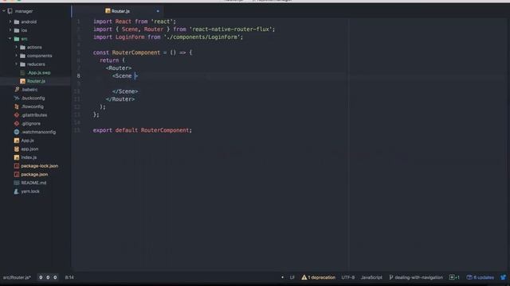Viewport: 510px width, 286px height.
Task: Click the git changes +1 indicator
Action: tap(454, 277)
